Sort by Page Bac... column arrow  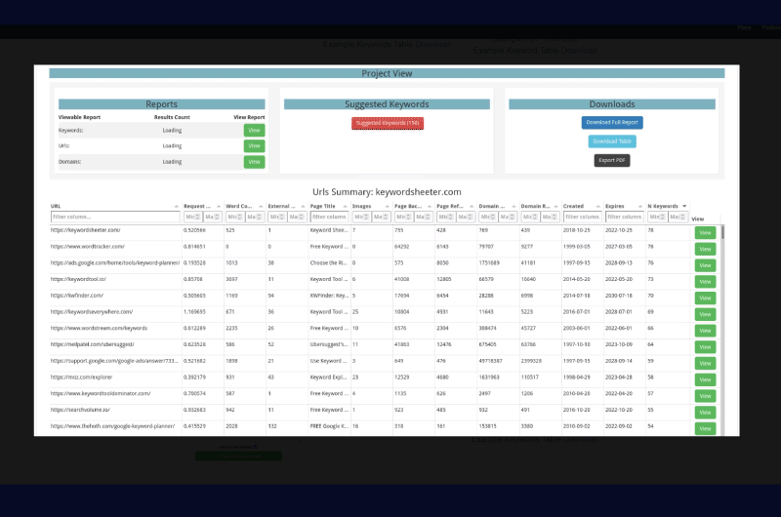430,207
